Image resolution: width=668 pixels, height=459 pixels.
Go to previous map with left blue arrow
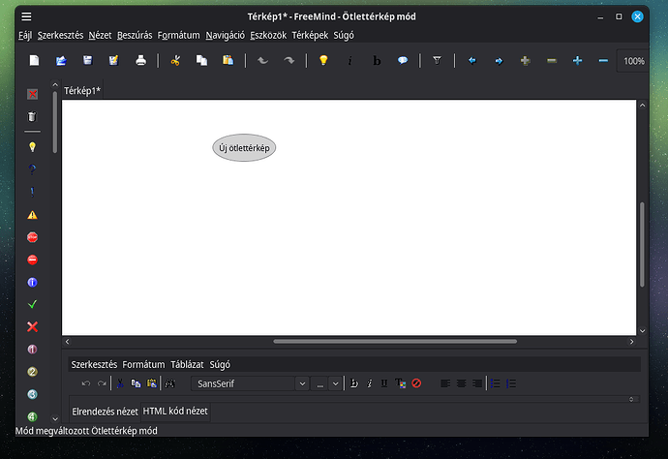coord(472,60)
